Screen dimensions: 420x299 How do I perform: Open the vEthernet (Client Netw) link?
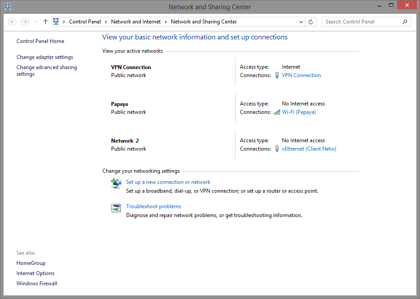(309, 149)
